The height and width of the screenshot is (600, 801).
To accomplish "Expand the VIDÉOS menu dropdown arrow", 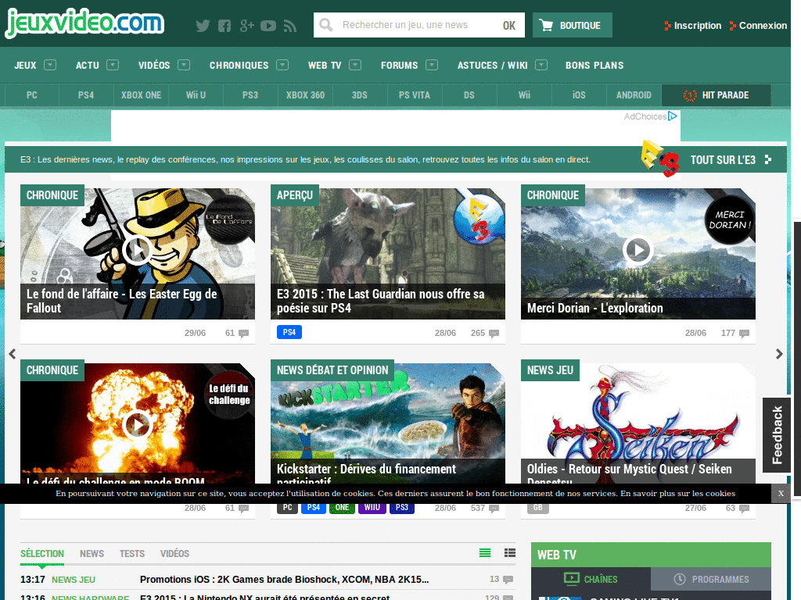I will 184,65.
